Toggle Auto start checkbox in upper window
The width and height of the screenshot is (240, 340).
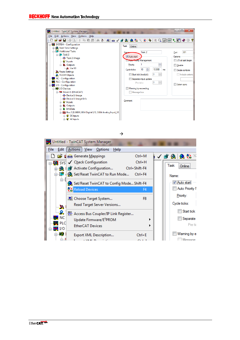pyautogui.click(x=127, y=57)
